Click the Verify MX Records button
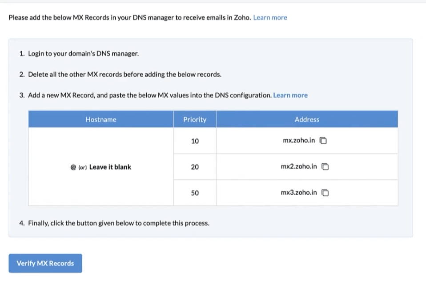 click(x=45, y=263)
